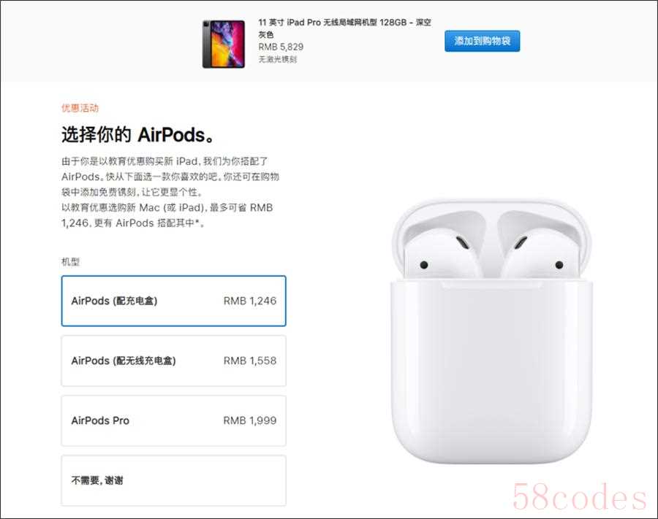Click the iPad Pro product thumbnail
This screenshot has height=519, width=658.
[224, 44]
